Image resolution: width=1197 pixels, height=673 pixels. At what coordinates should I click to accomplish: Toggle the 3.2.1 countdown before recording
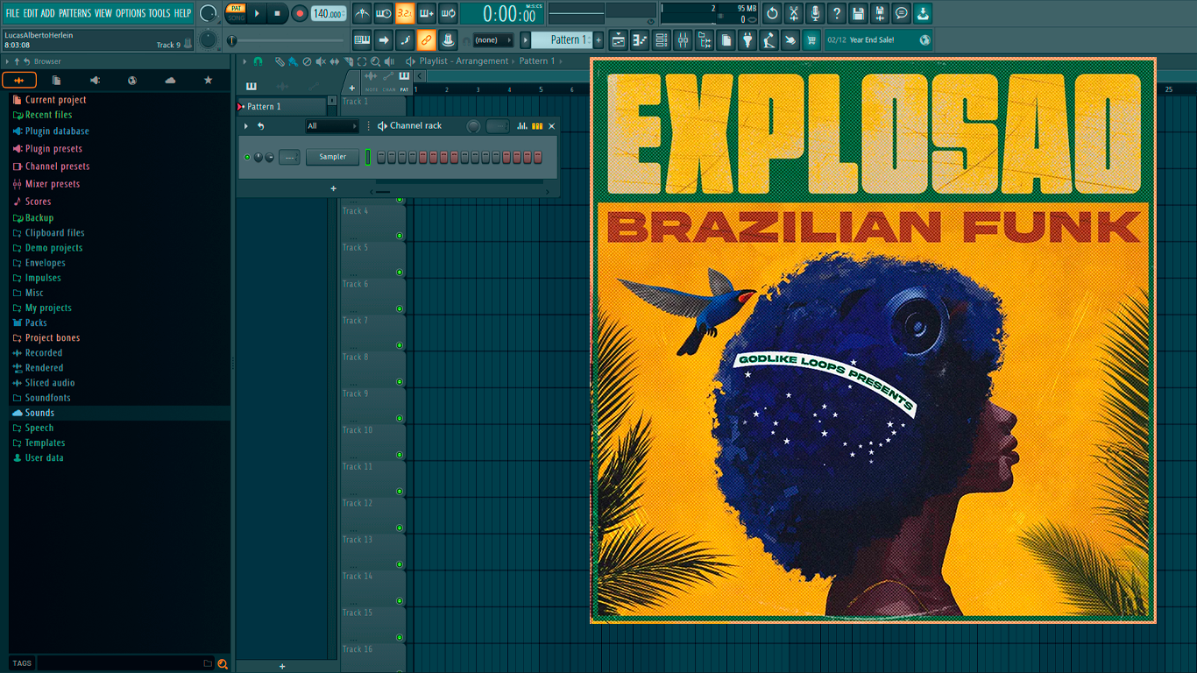(405, 13)
